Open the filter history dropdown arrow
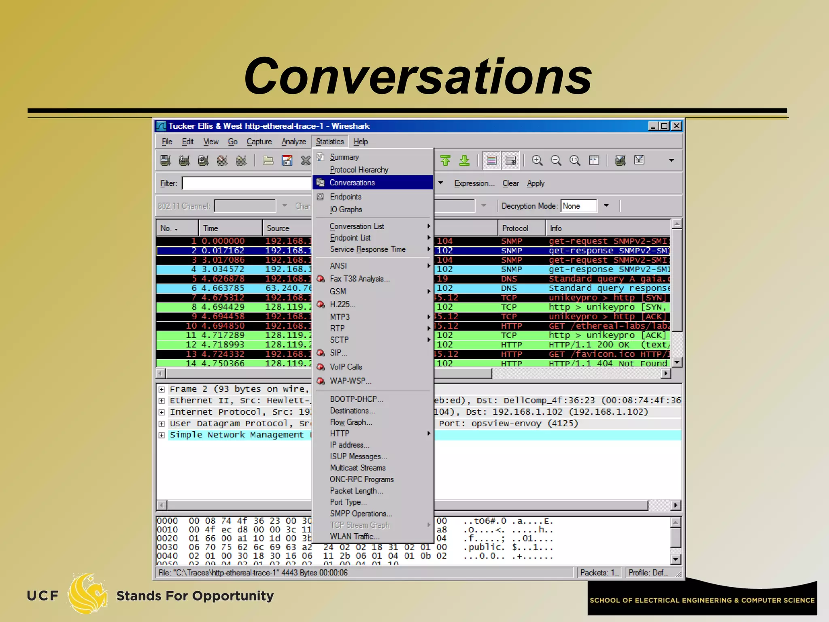829x622 pixels. pos(441,183)
